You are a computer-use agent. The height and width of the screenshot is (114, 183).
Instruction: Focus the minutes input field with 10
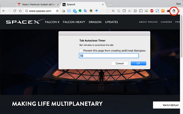(x=109, y=56)
